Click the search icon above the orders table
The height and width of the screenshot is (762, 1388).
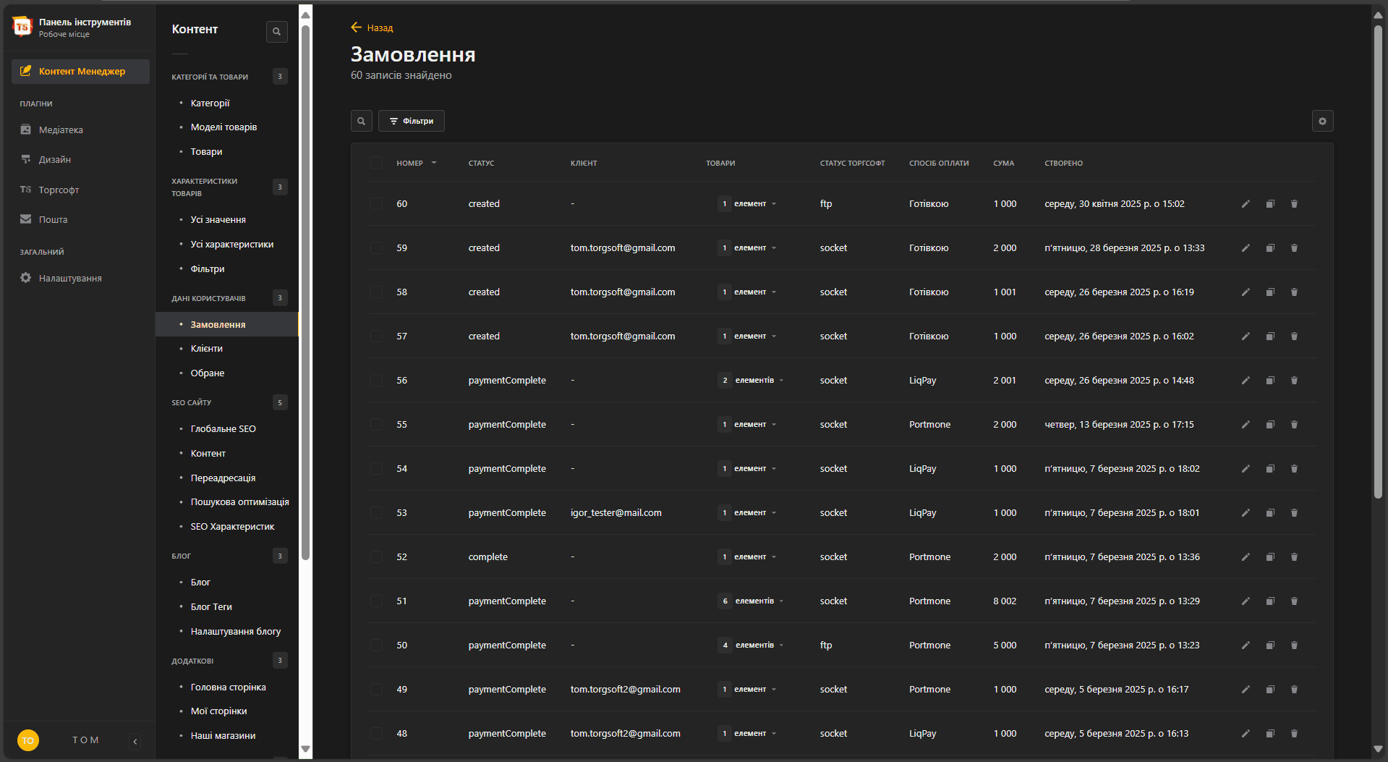point(362,121)
